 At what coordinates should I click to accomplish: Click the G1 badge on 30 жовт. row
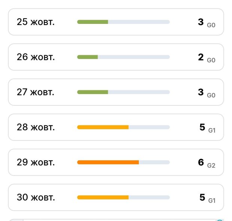[x=212, y=200]
